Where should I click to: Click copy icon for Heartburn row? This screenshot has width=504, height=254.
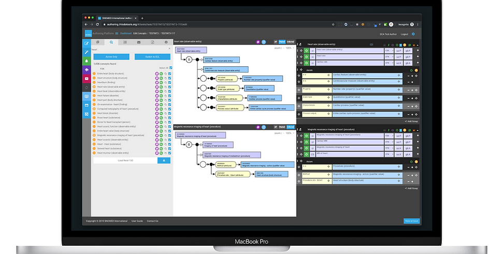coord(166,83)
